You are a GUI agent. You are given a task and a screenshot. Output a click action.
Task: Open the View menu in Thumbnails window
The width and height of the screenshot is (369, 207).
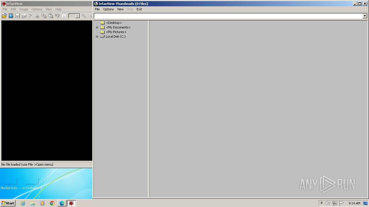[120, 9]
